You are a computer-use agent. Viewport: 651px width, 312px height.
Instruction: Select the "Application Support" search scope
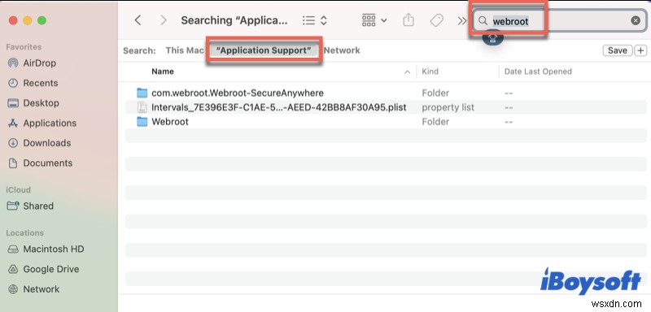tap(264, 50)
